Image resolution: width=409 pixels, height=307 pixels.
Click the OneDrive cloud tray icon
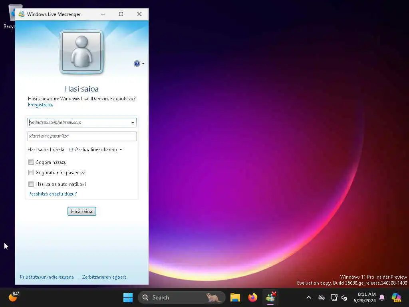(322, 297)
